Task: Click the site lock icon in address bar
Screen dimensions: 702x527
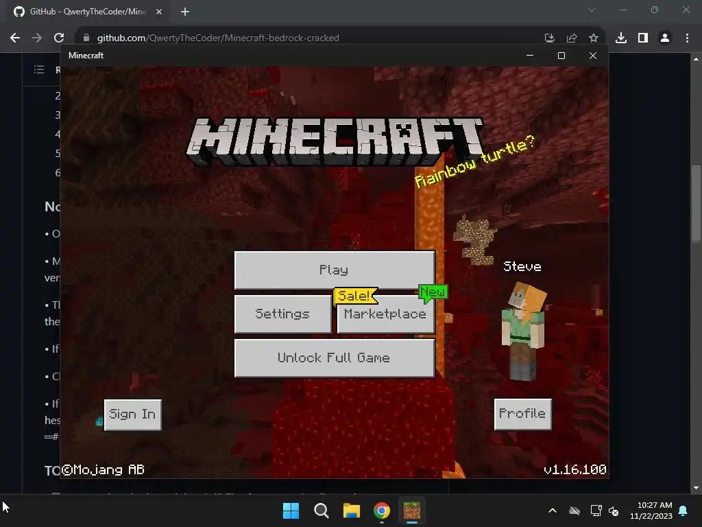Action: coord(86,38)
